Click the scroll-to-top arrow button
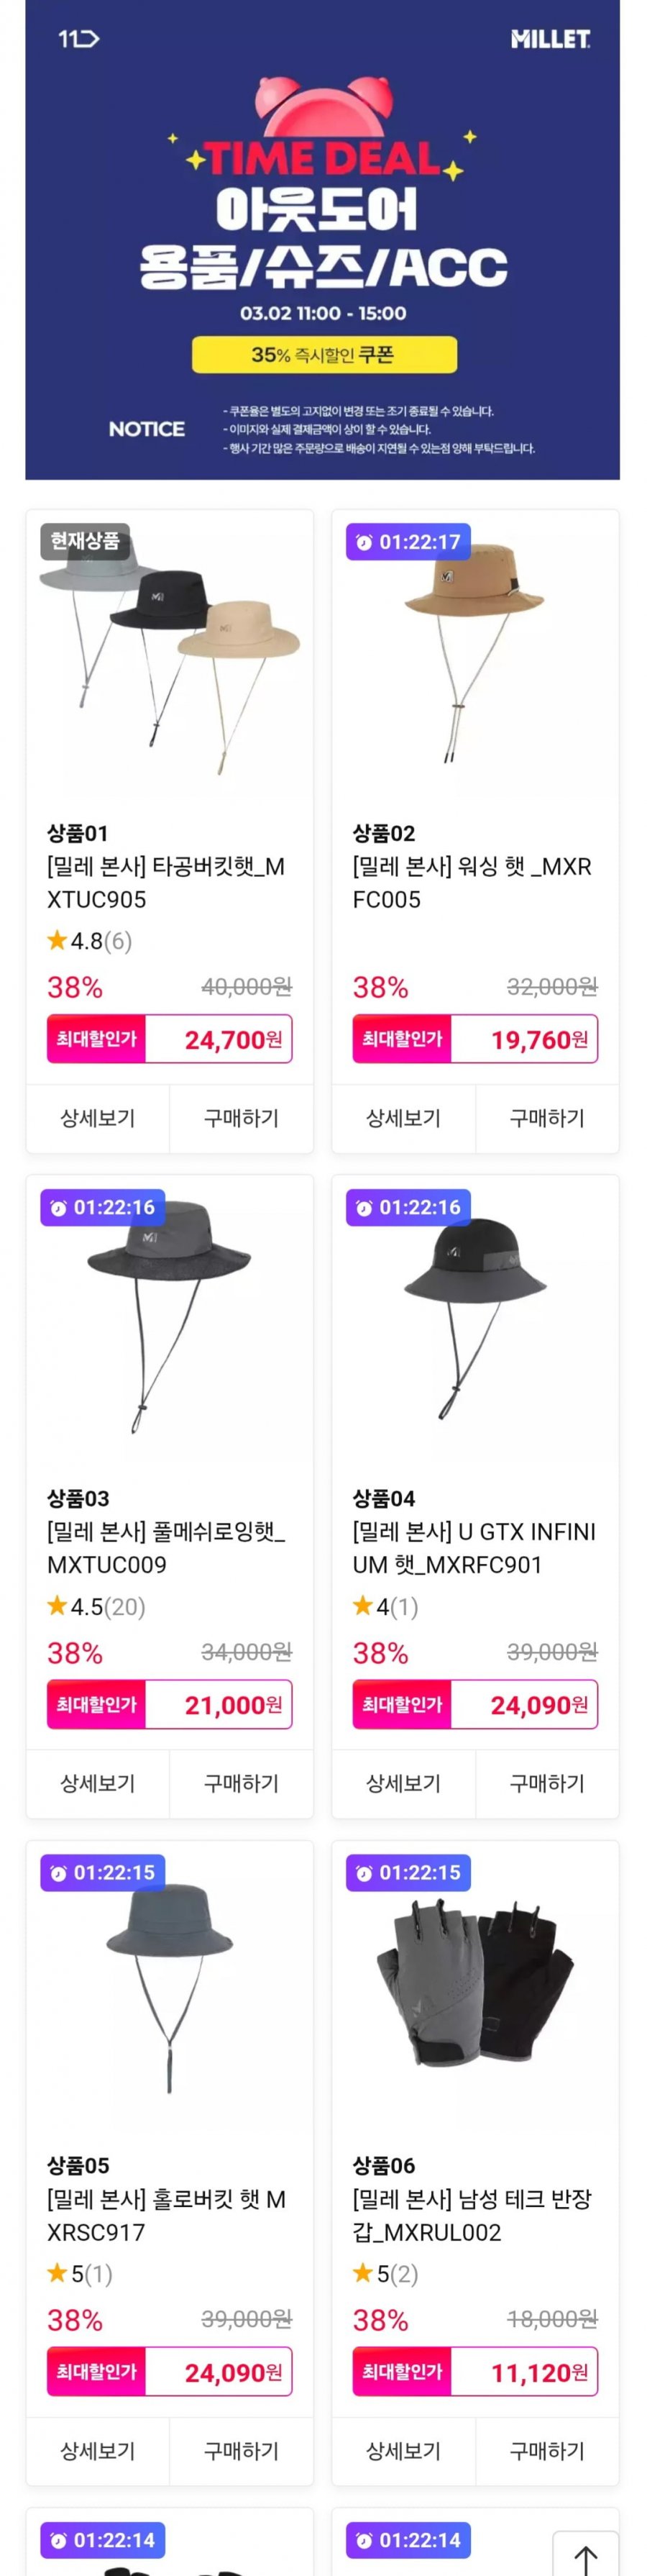The height and width of the screenshot is (2576, 647). [585, 2553]
